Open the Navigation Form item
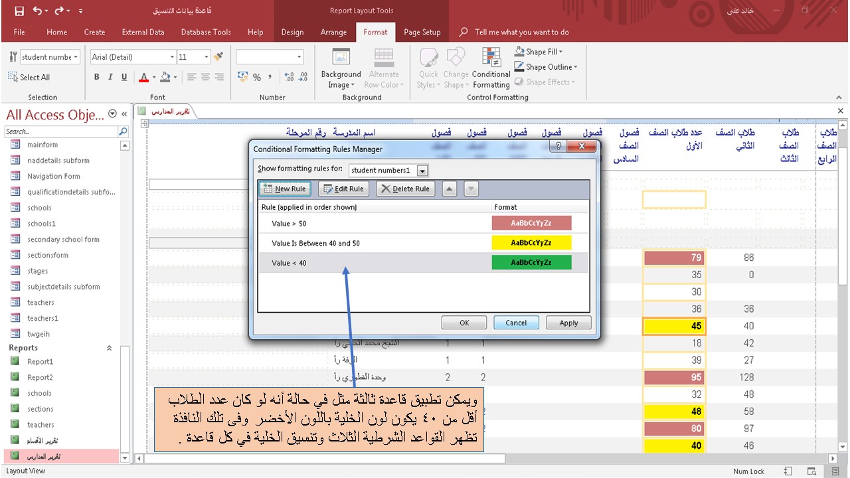 point(54,177)
